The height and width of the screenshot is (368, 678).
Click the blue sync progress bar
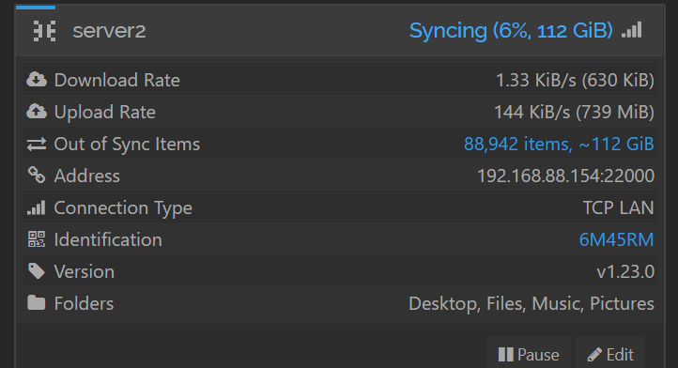point(36,8)
